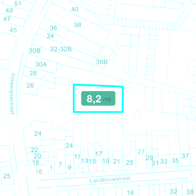Click the 8,2 /10 score badge
Image resolution: width=196 pixels, height=196 pixels.
point(98,98)
